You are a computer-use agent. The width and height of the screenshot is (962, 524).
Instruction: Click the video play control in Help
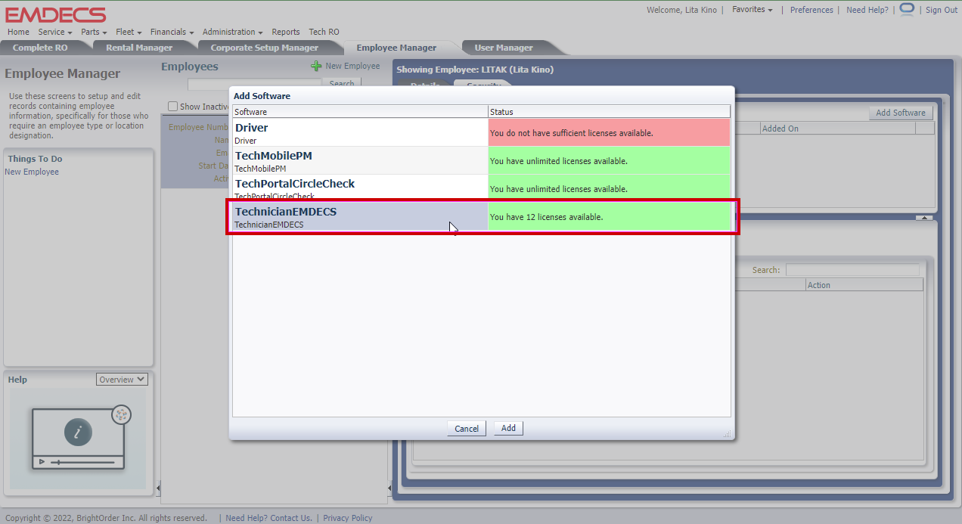(42, 461)
